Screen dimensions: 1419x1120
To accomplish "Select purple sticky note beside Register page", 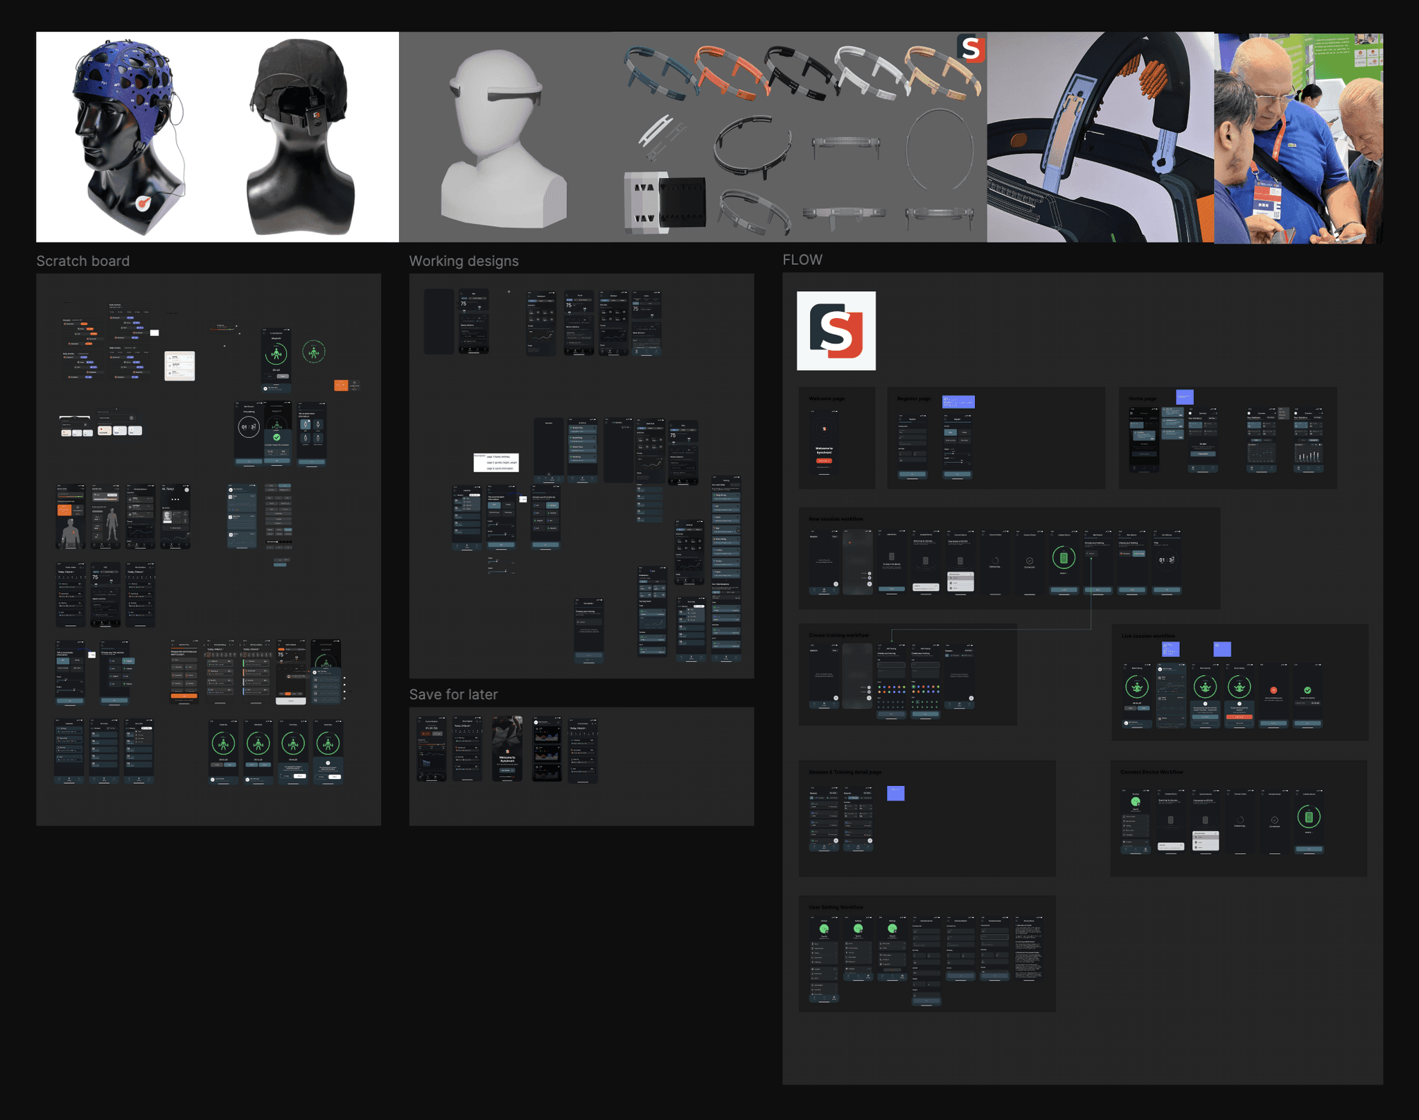I will point(958,402).
